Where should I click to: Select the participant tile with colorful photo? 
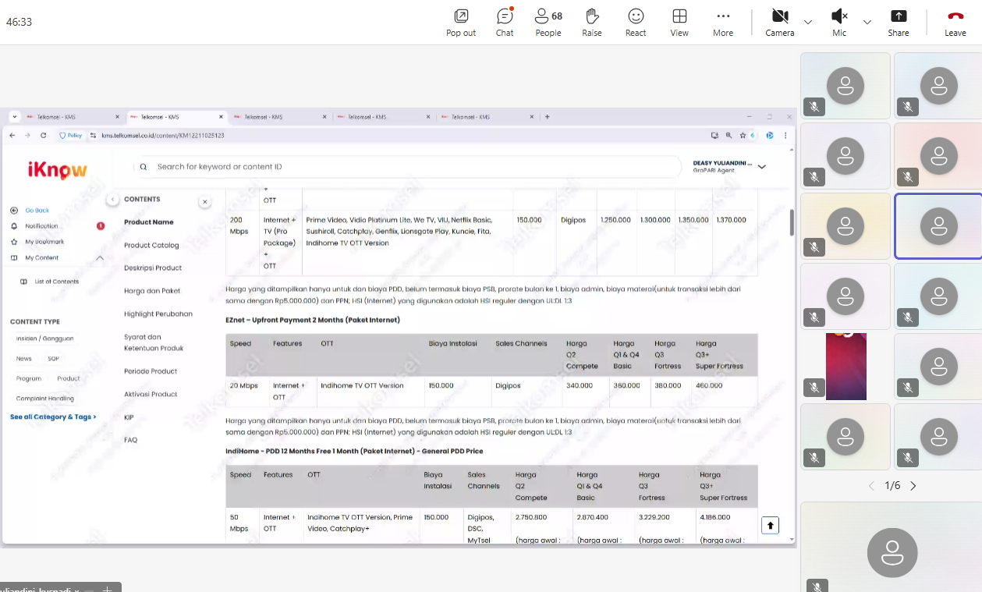[846, 367]
